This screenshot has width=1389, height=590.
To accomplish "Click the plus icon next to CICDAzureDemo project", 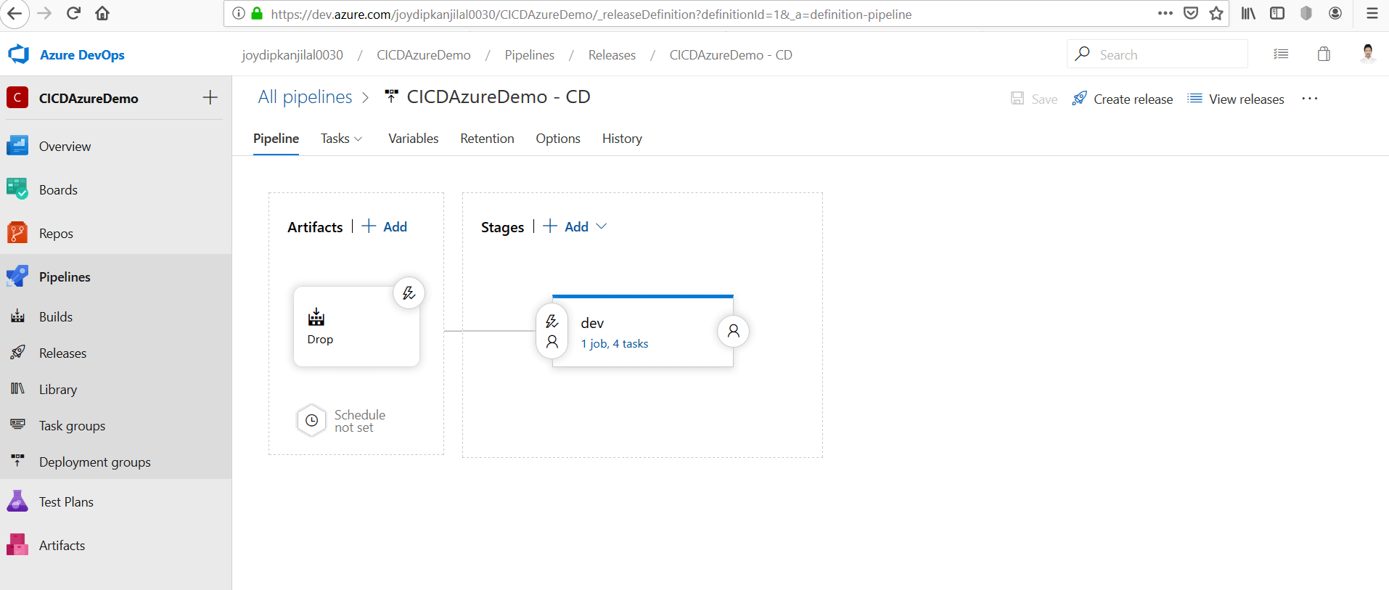I will pyautogui.click(x=210, y=97).
